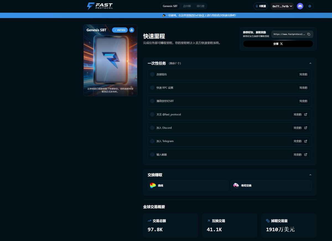Image resolution: width=332 pixels, height=241 pixels.
Task: Click the SushiSwap logo icon
Action: tap(236, 185)
